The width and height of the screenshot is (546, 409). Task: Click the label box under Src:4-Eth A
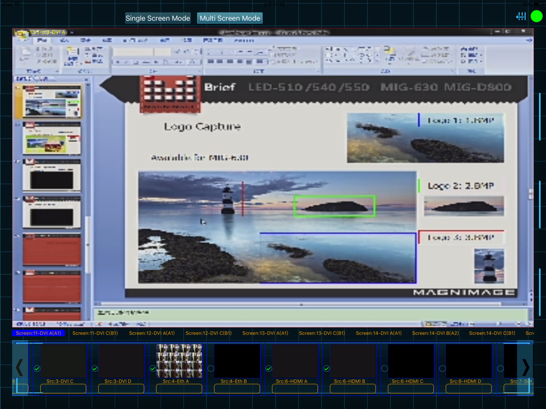179,389
